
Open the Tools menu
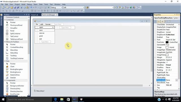pos(46,4)
